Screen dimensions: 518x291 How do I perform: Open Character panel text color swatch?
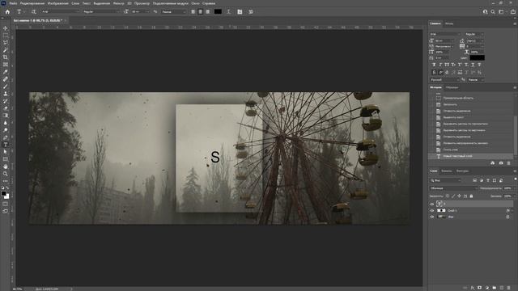click(x=477, y=57)
